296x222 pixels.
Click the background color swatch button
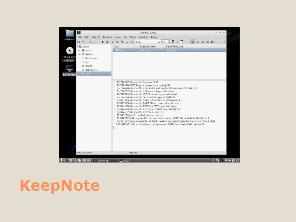(182, 42)
